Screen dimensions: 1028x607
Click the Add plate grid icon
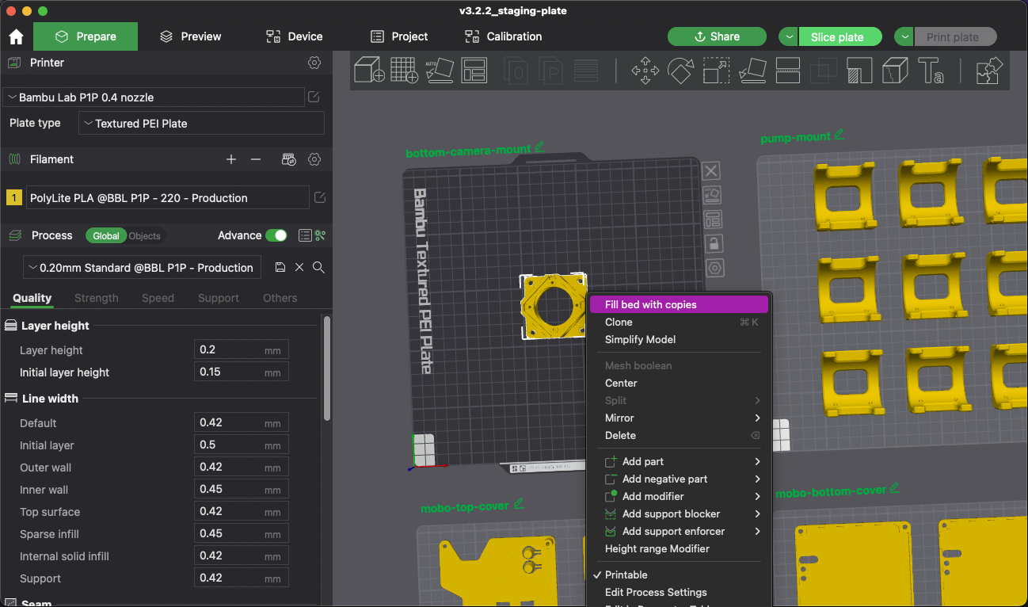(x=404, y=71)
